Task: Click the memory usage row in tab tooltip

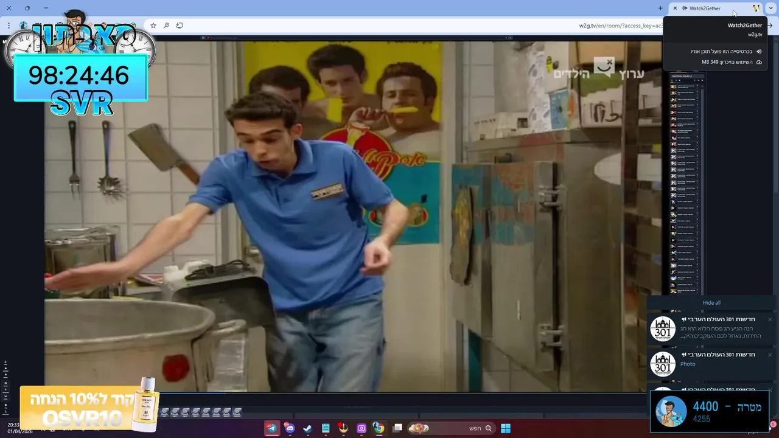Action: (732, 62)
